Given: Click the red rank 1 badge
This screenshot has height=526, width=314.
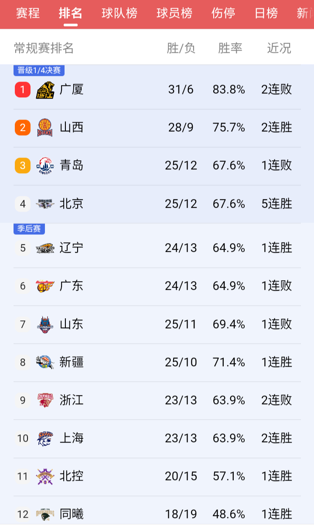Looking at the screenshot, I should (x=23, y=90).
